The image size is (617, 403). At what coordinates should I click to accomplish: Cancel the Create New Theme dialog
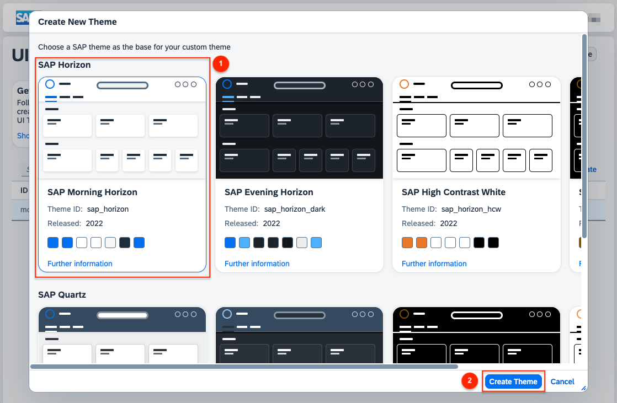tap(562, 381)
